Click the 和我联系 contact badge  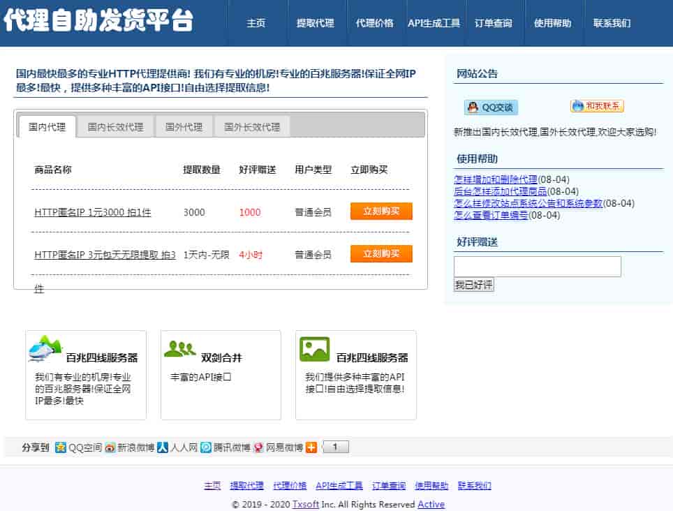(597, 106)
